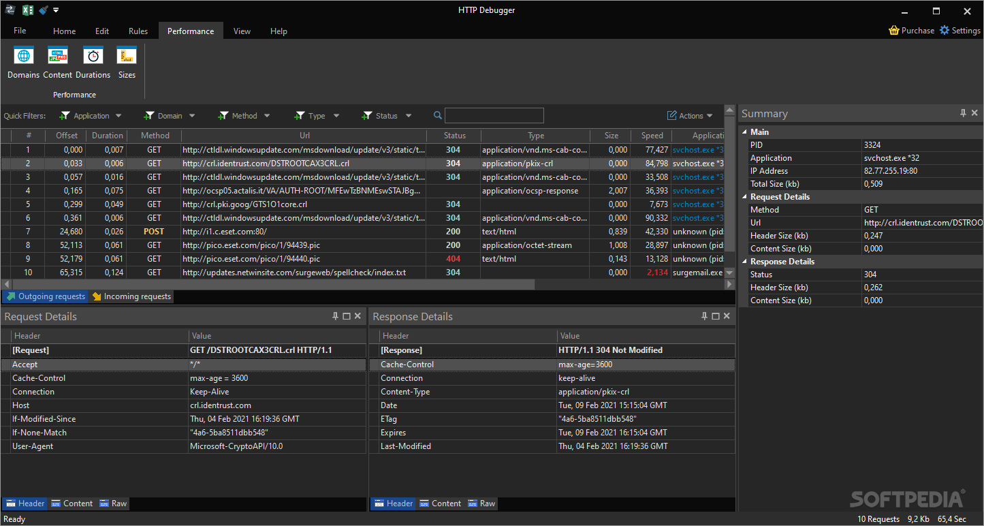Open the Domains performance chart

[23, 63]
